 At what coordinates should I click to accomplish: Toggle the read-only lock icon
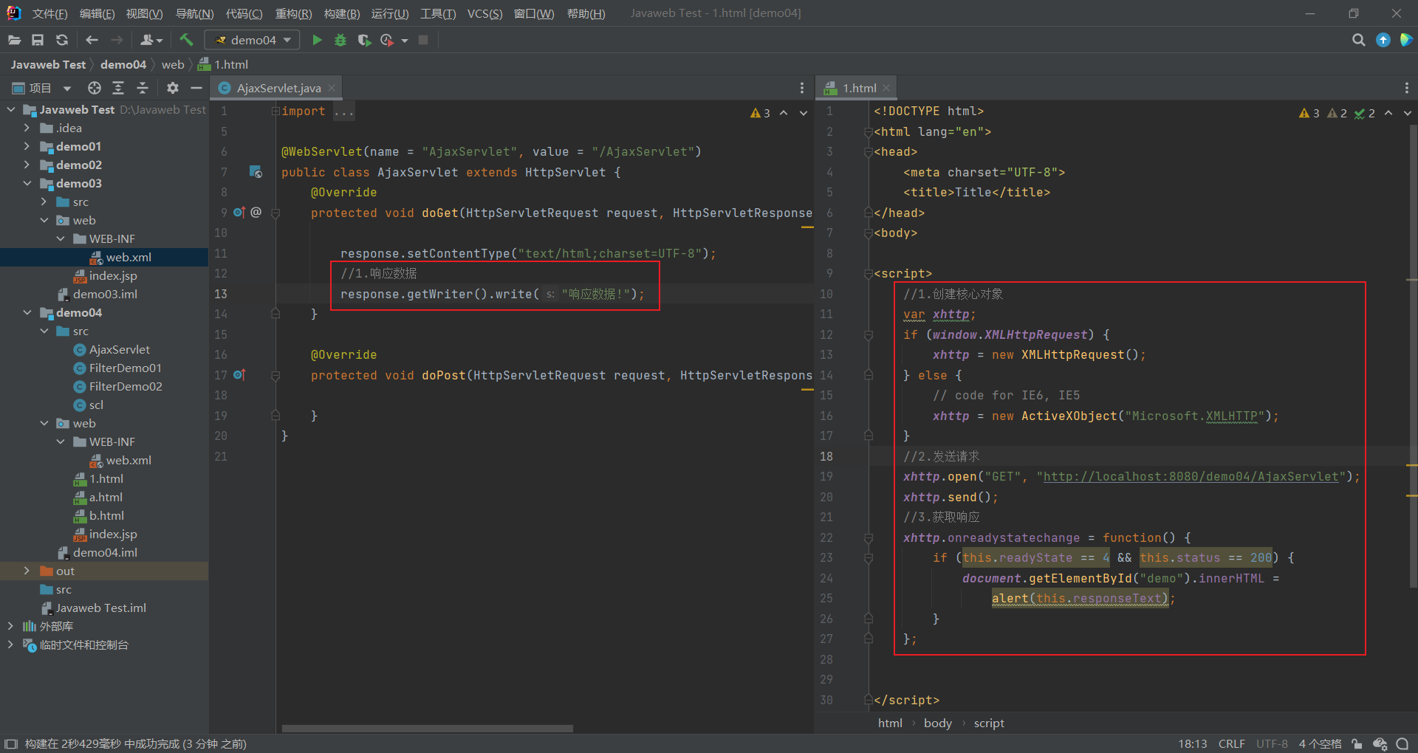tap(1357, 743)
